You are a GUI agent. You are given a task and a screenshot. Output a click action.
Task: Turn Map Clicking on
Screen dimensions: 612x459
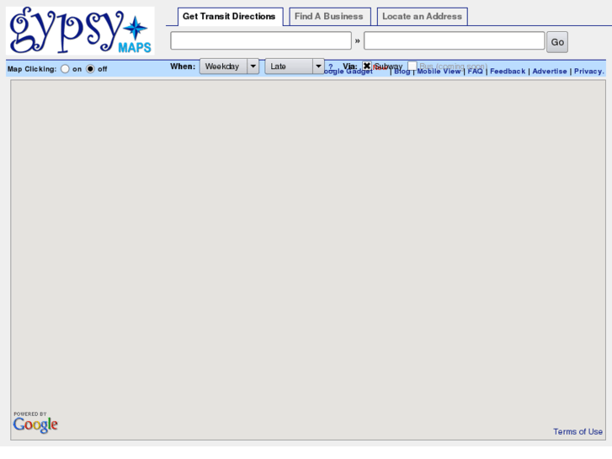[65, 69]
